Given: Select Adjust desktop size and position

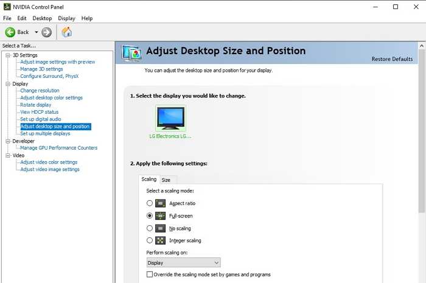Looking at the screenshot, I should point(56,127).
